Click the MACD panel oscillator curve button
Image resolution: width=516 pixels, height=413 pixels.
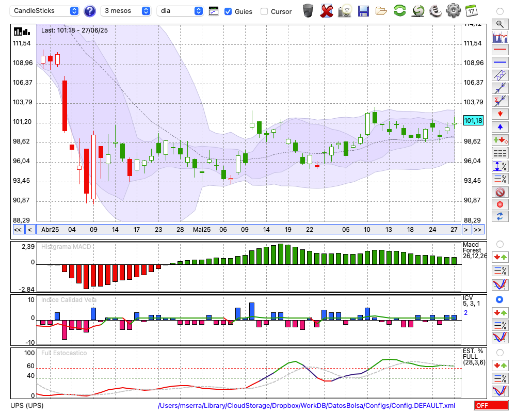pos(500,284)
